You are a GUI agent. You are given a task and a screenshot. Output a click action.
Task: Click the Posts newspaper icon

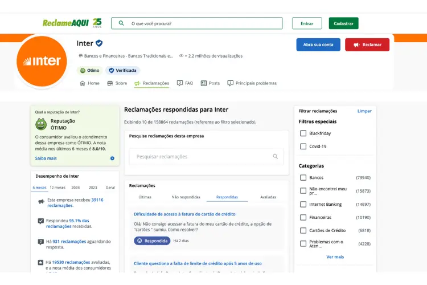point(204,83)
